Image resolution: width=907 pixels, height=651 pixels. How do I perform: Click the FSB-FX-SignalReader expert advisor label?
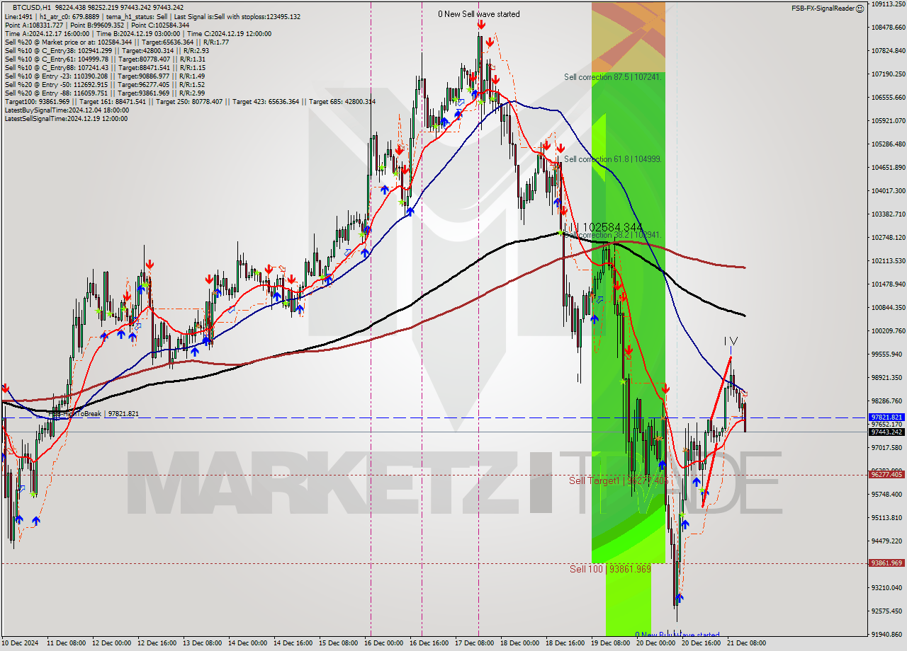[x=823, y=8]
